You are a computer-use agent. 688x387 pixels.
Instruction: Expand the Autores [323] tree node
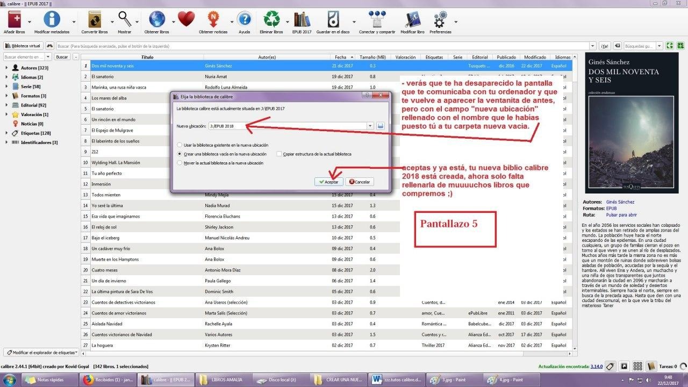6,68
